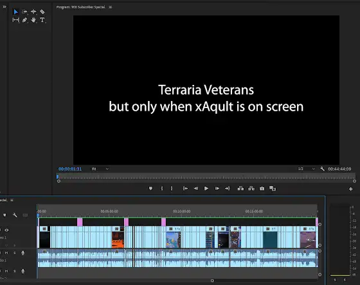Click the Mark In bracket button
360x285 pixels.
(x=162, y=188)
